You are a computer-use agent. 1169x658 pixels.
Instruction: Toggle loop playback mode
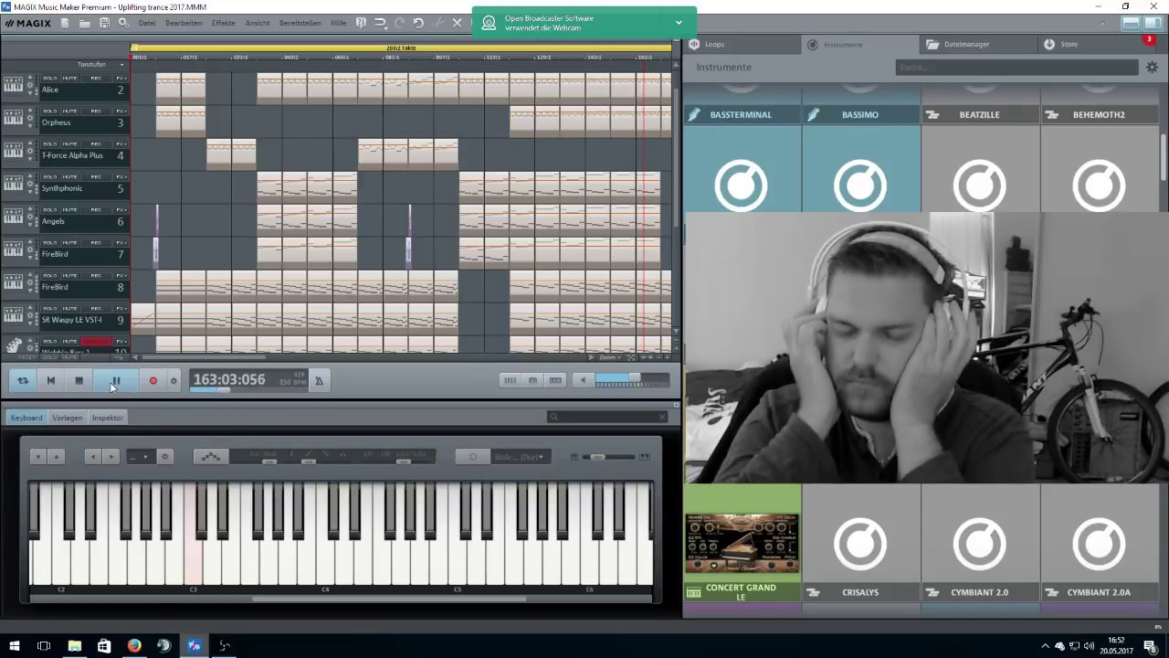pos(23,381)
